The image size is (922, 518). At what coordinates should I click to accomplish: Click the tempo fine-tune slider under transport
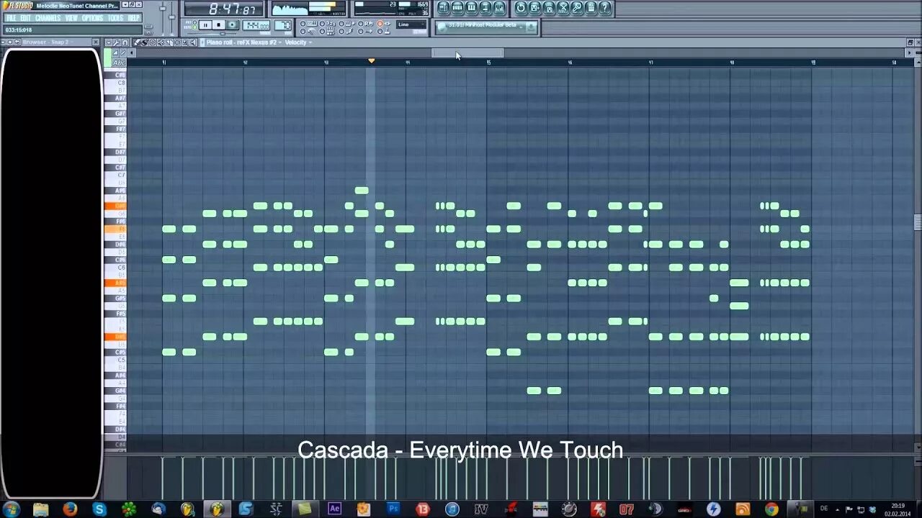click(x=223, y=33)
